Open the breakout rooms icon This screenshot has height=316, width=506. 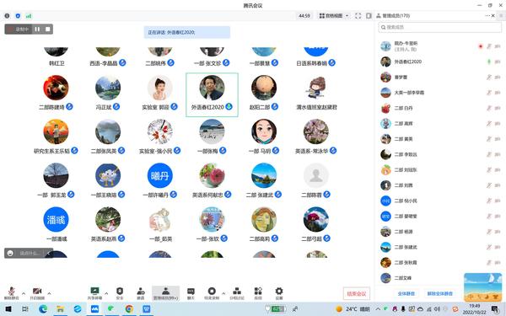(x=237, y=293)
